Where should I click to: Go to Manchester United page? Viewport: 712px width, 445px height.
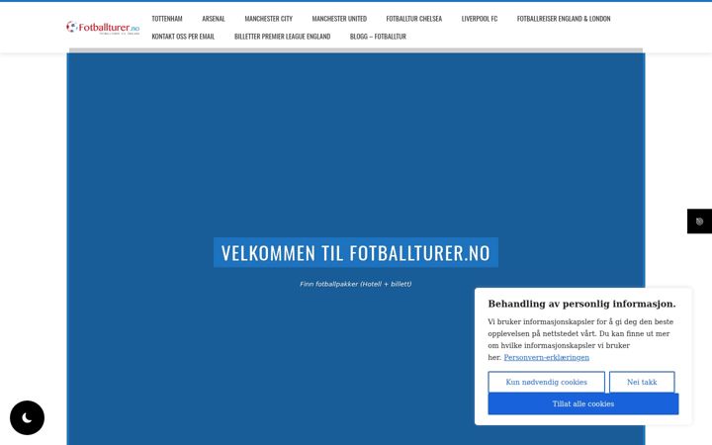[339, 19]
